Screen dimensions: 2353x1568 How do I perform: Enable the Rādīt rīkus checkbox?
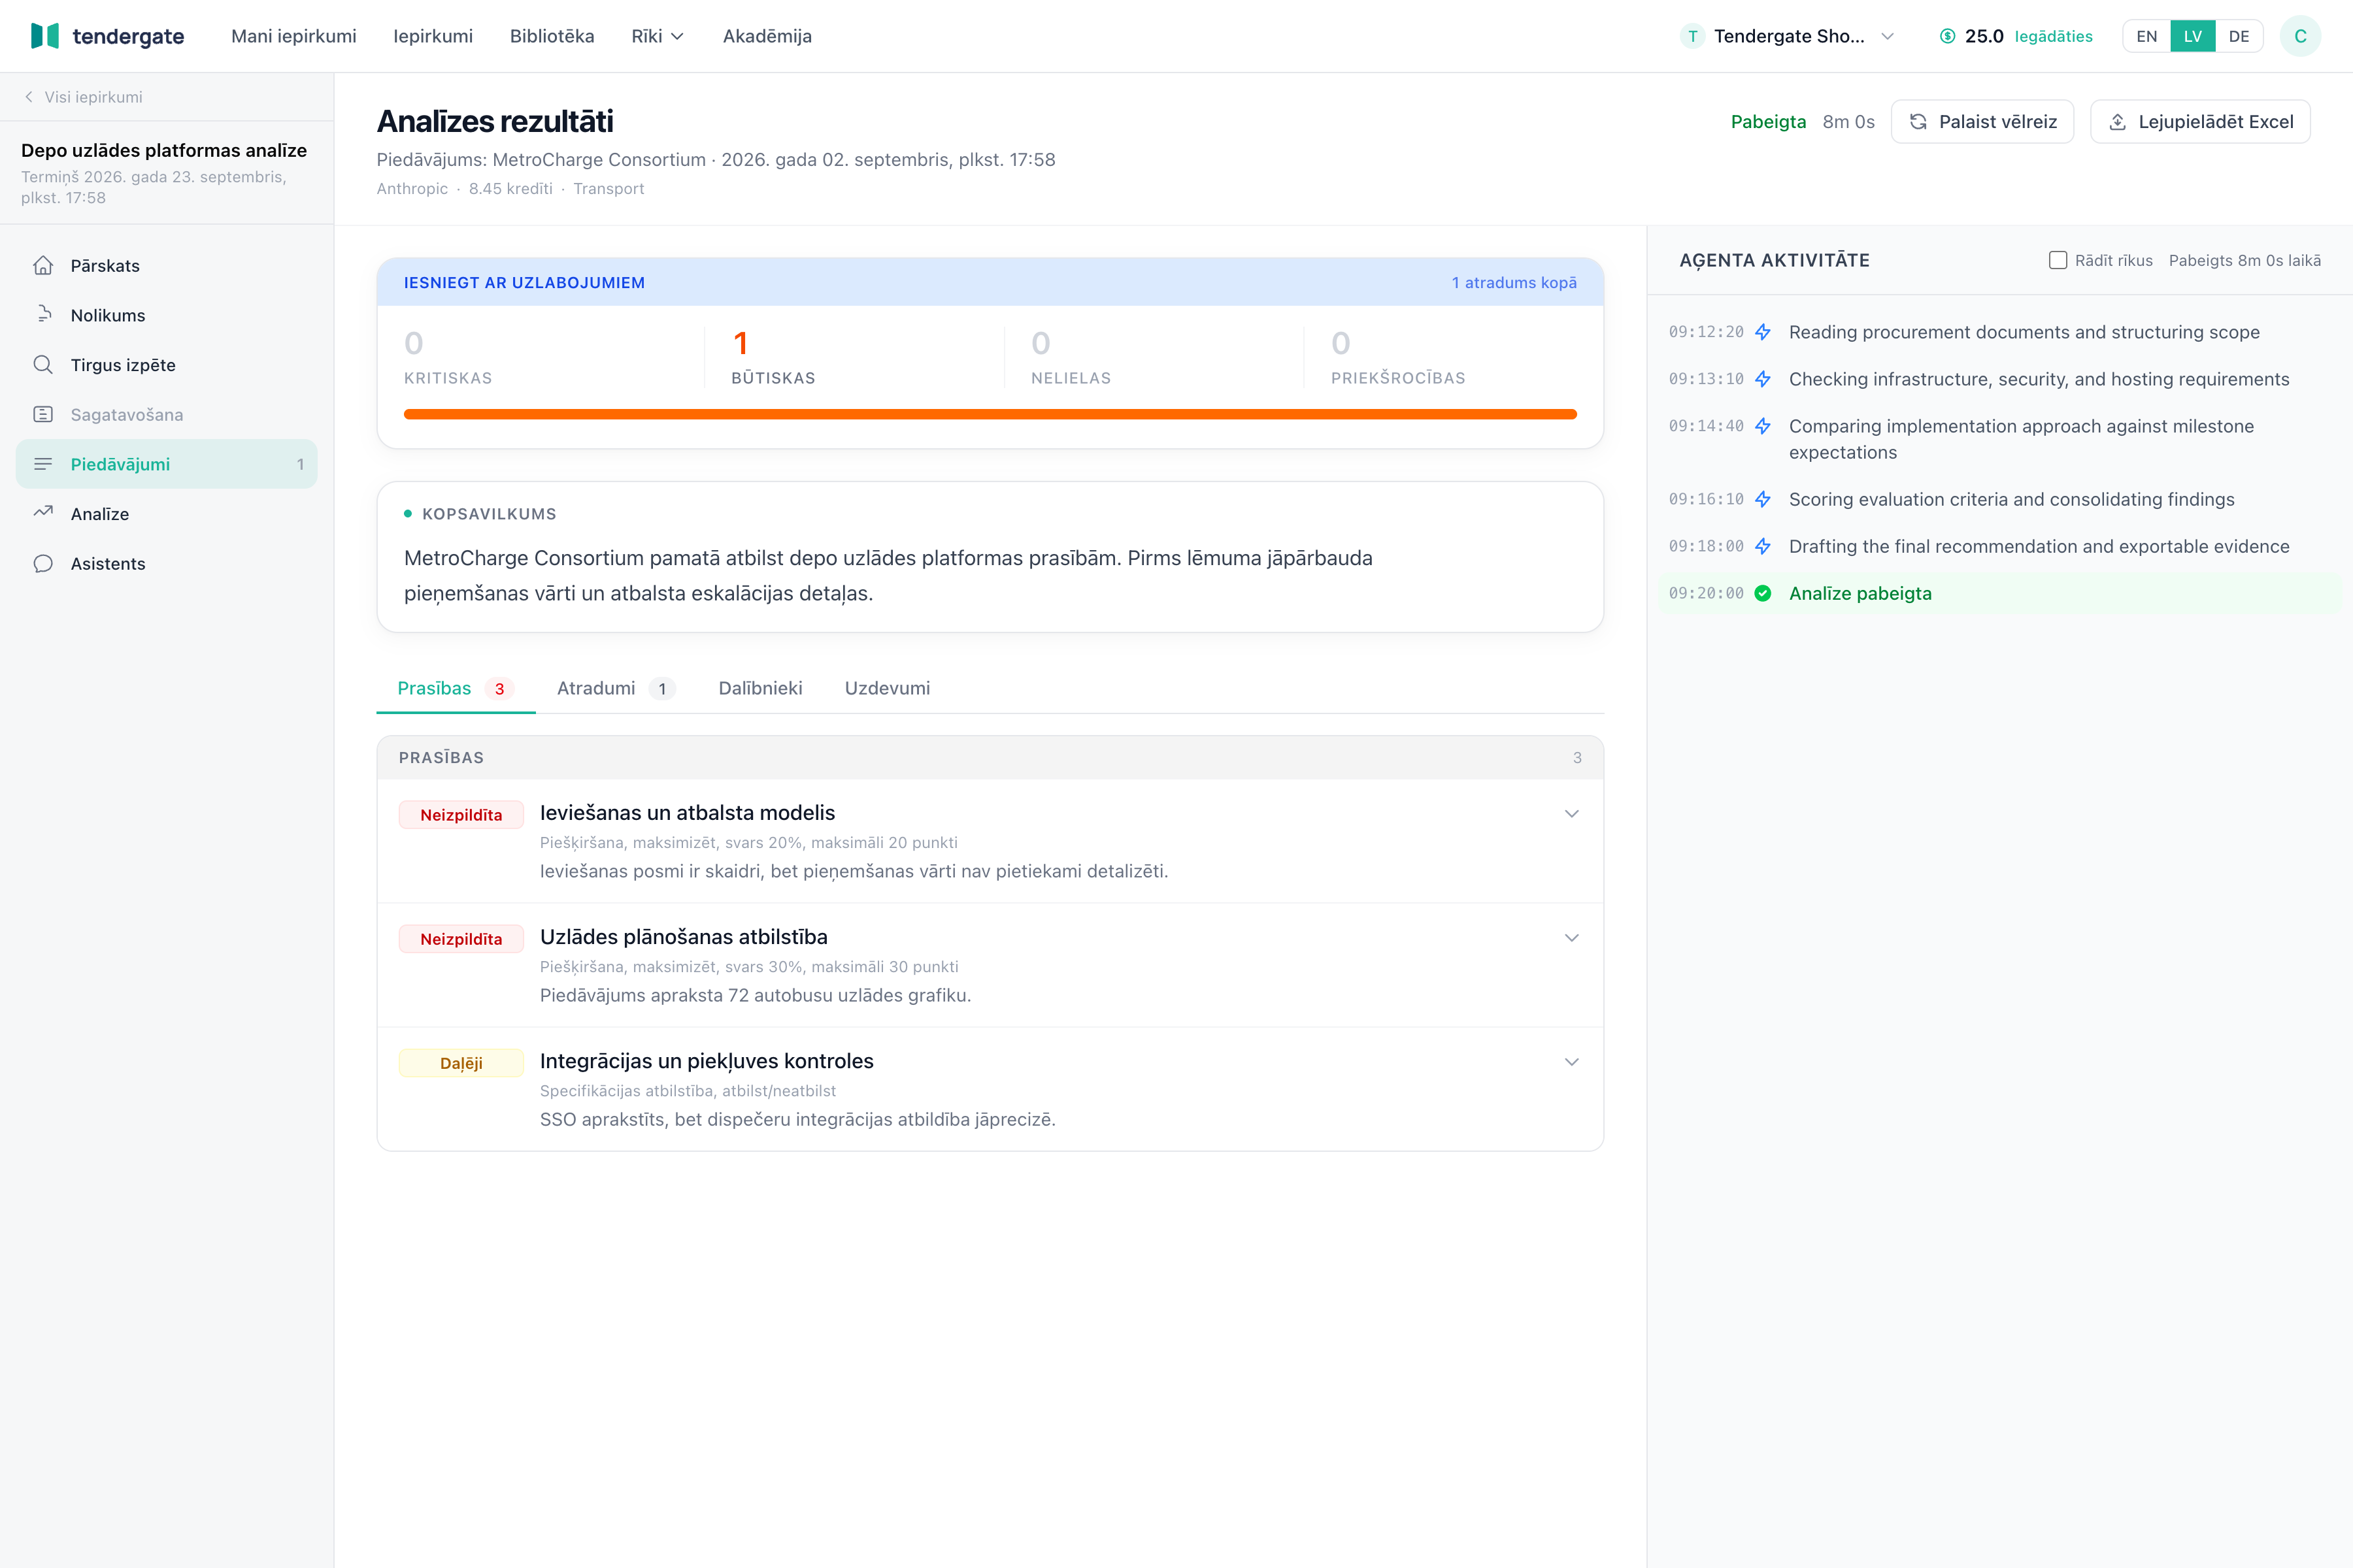(x=2058, y=260)
